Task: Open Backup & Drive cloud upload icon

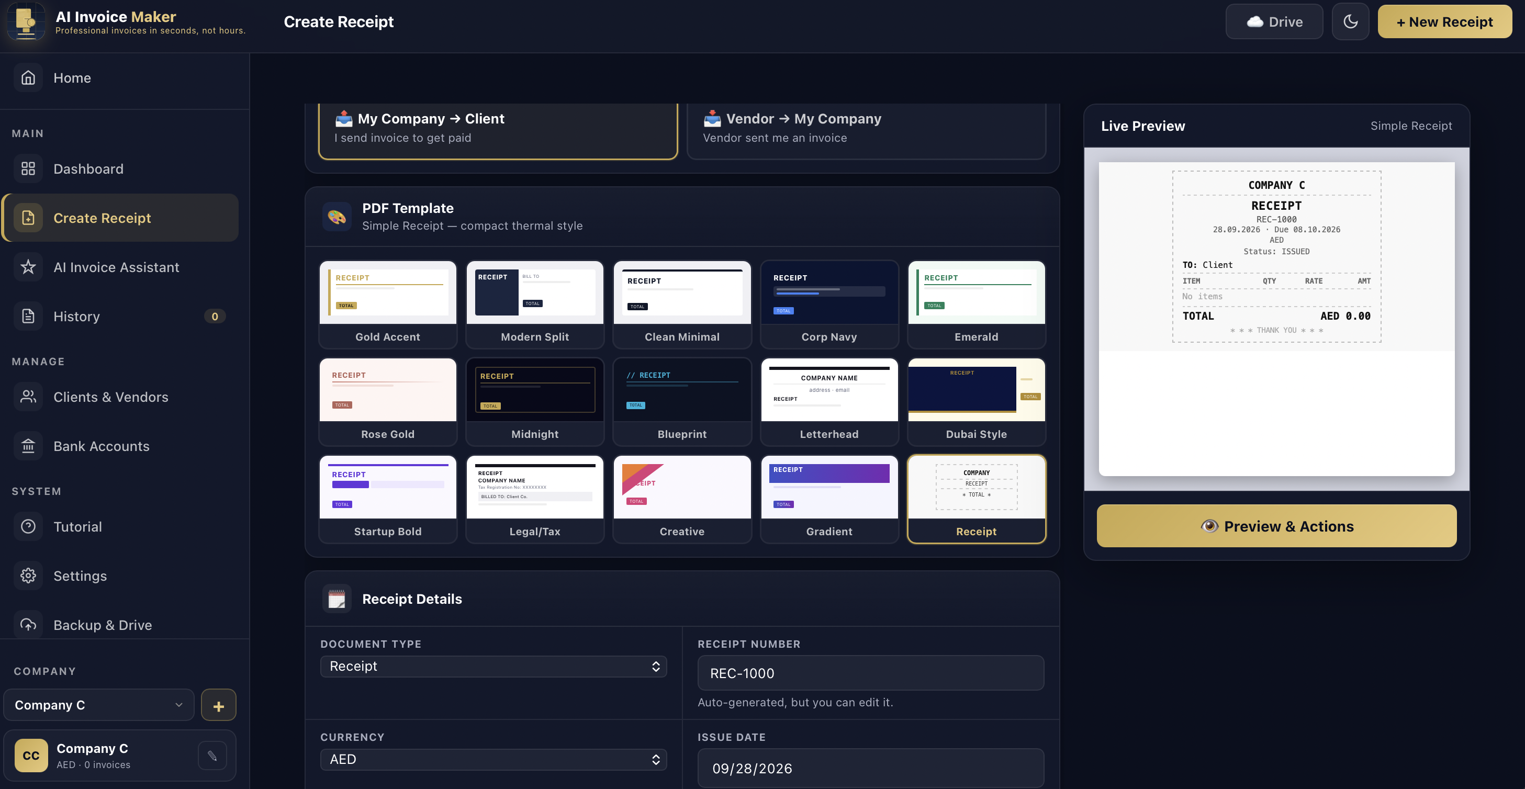Action: click(x=28, y=625)
